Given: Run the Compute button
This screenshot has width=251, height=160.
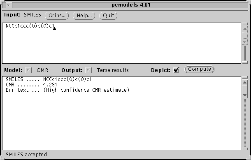Looking at the screenshot, I should click(x=200, y=69).
